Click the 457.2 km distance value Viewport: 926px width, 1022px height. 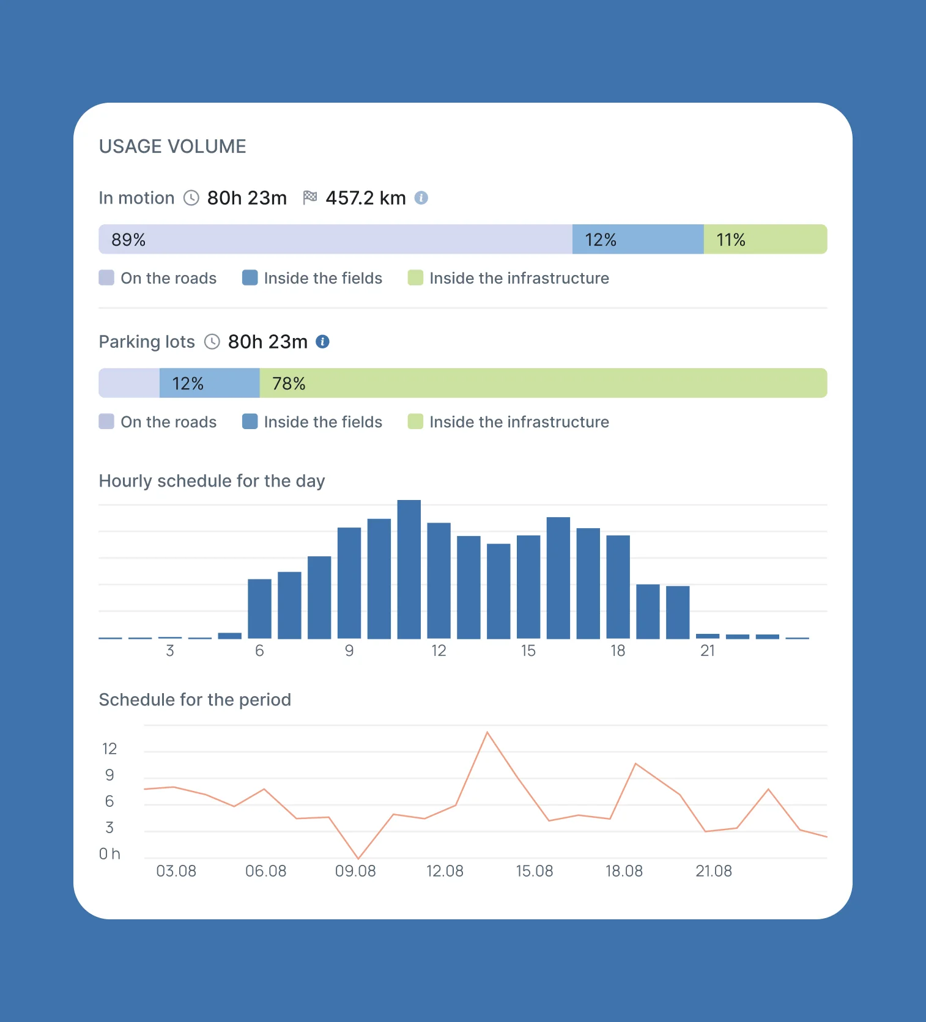[x=366, y=198]
